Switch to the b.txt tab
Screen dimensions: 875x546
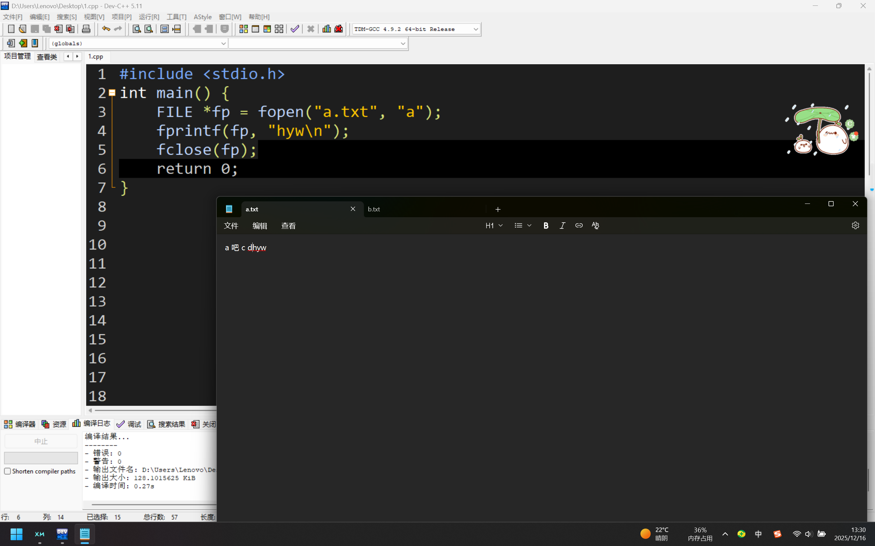coord(374,209)
